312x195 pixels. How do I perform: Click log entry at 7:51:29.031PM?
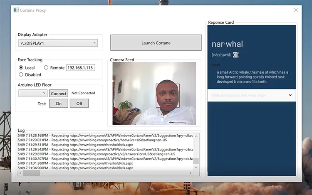(x=92, y=140)
